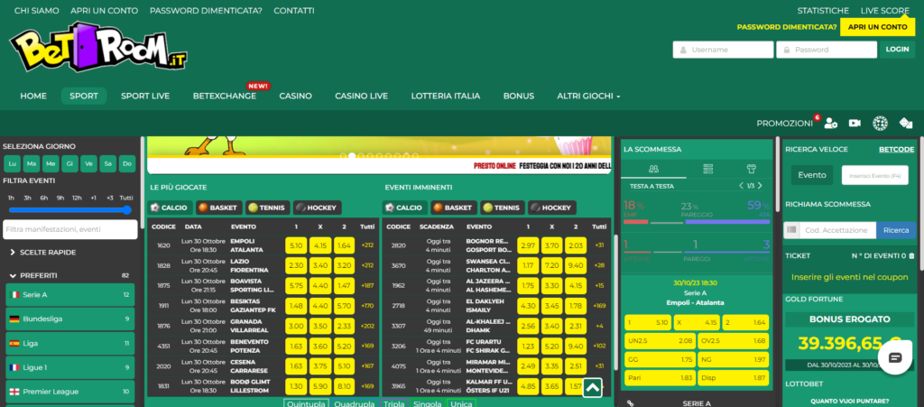Go to previous Testa a Testa page
924x407 pixels.
(742, 186)
